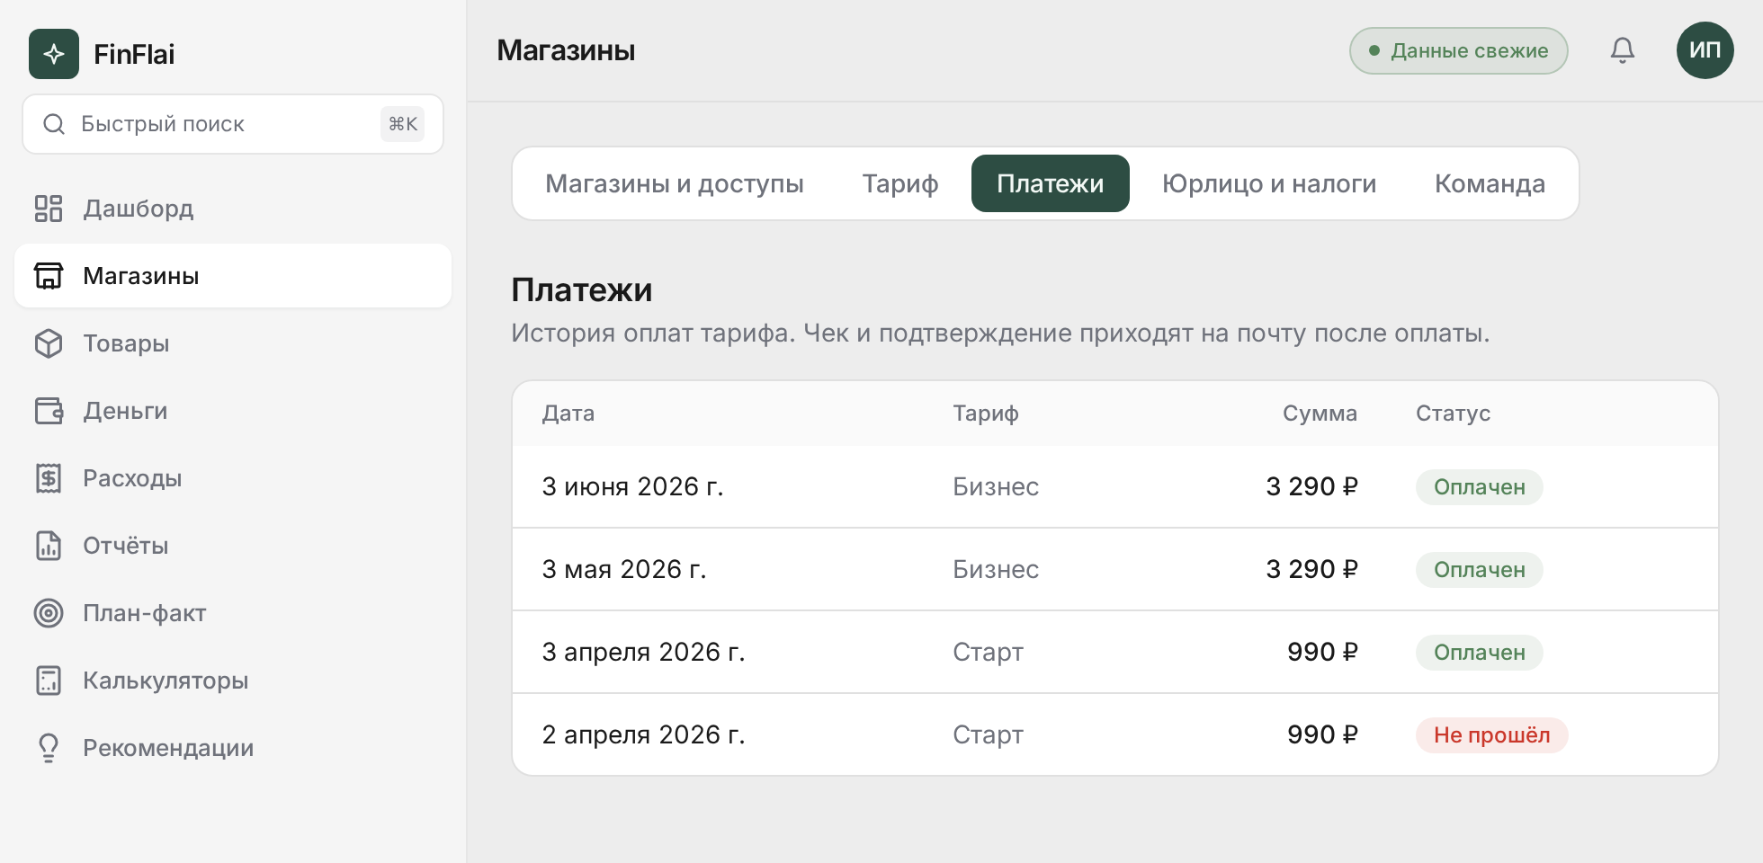Click the План-факт target icon
The height and width of the screenshot is (863, 1763).
[x=49, y=613]
